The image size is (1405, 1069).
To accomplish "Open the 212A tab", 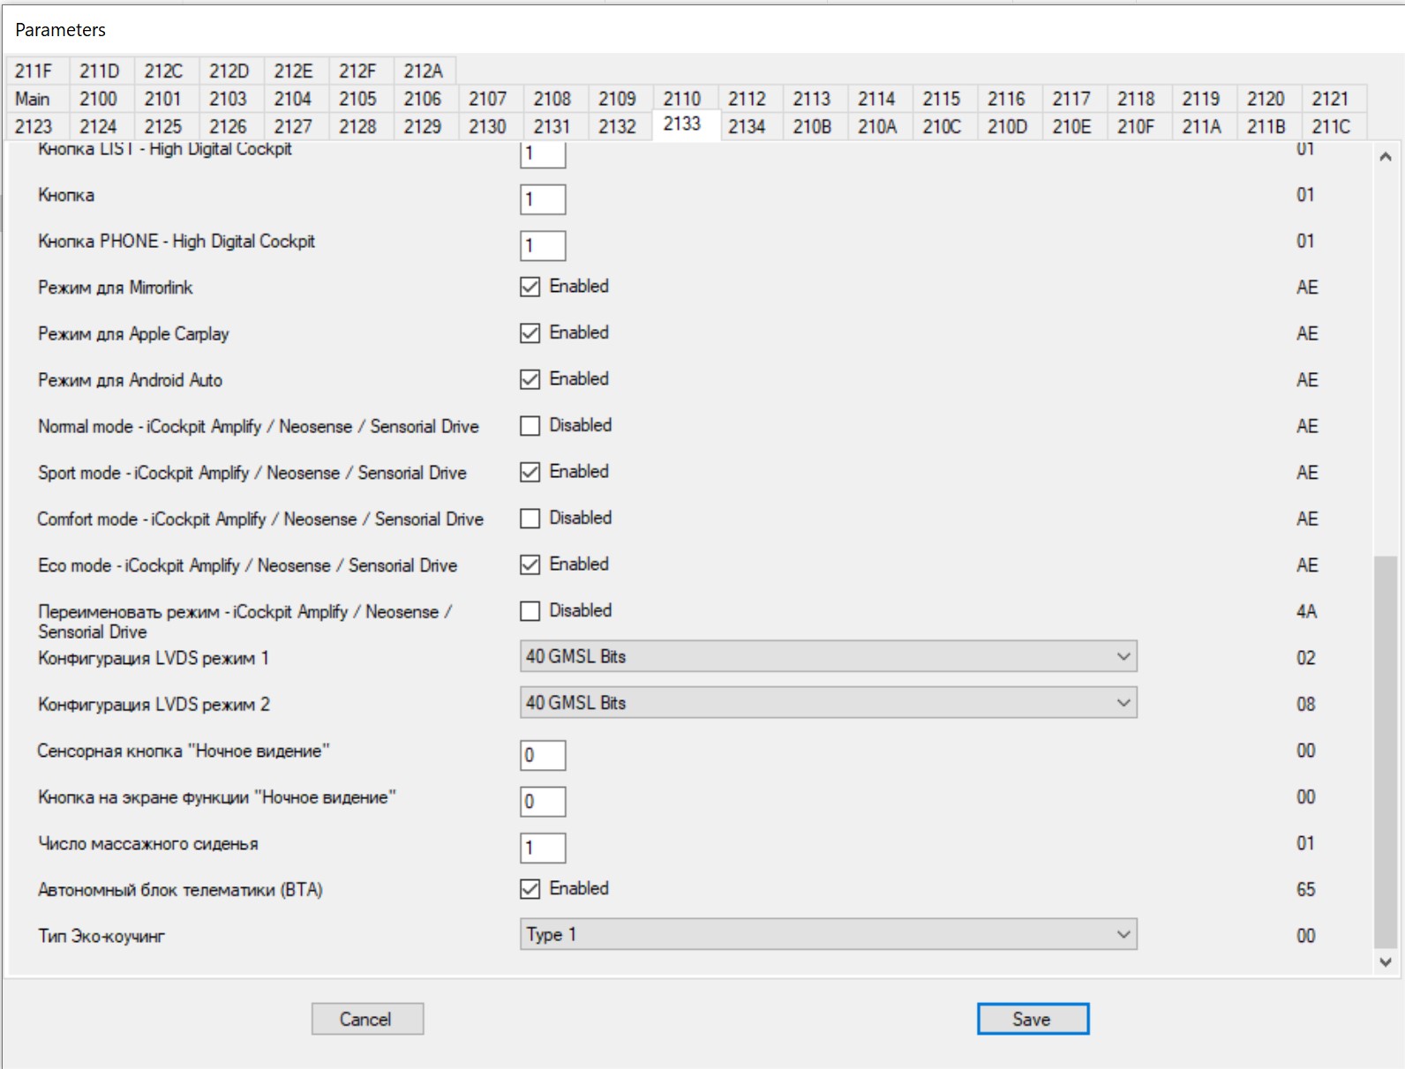I will tap(423, 71).
